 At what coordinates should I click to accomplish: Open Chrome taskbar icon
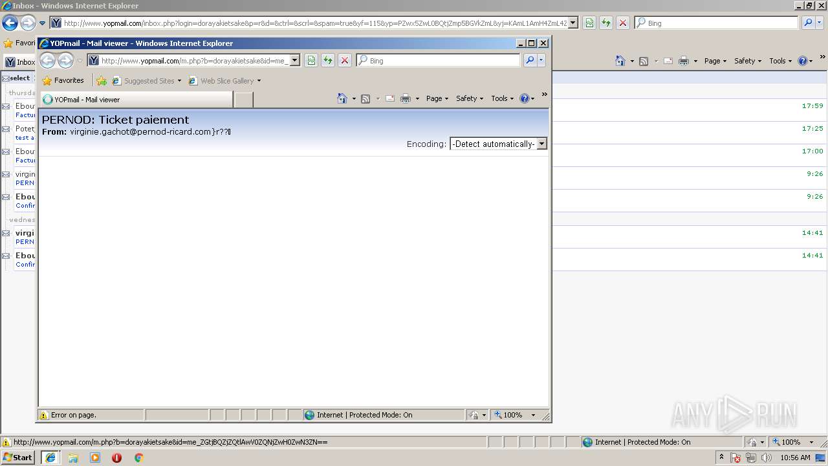pyautogui.click(x=138, y=458)
